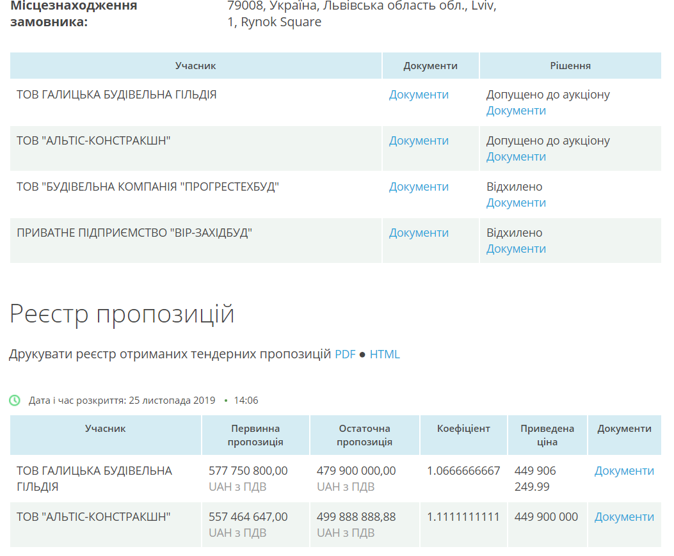Open decision documents under first Допущено до аукціону
Image resolution: width=674 pixels, height=556 pixels.
coord(516,111)
